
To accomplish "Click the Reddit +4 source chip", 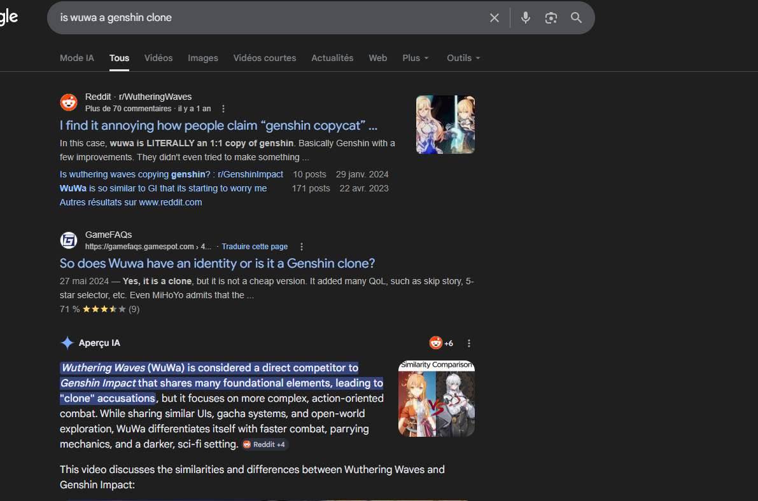I will pos(265,444).
